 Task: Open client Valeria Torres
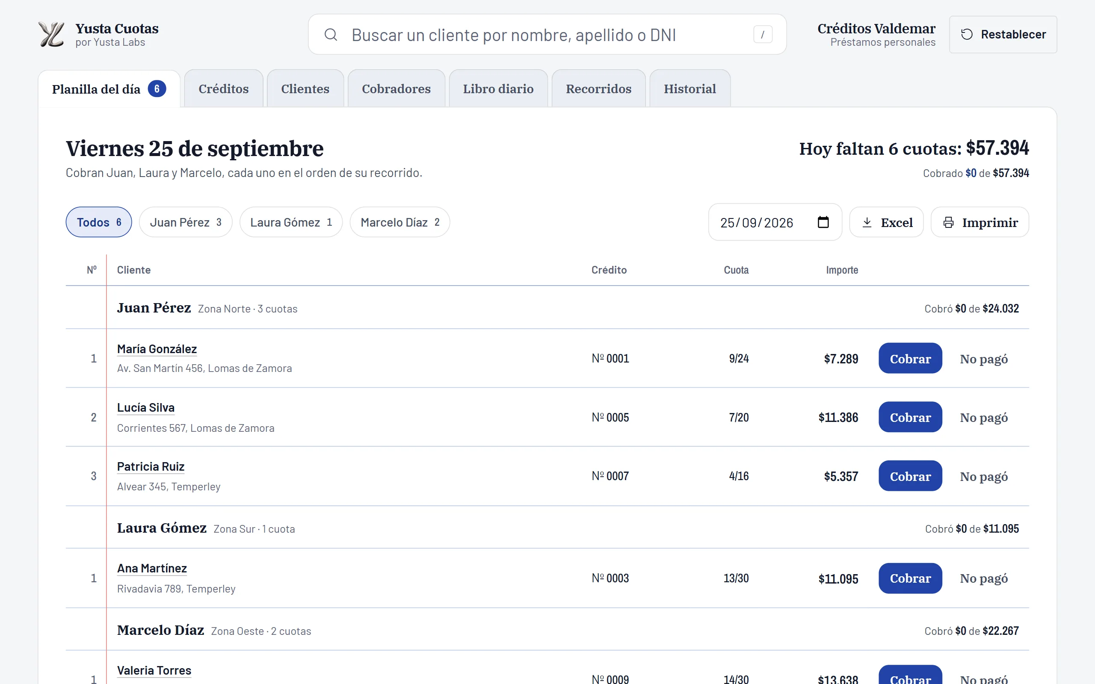coord(154,670)
